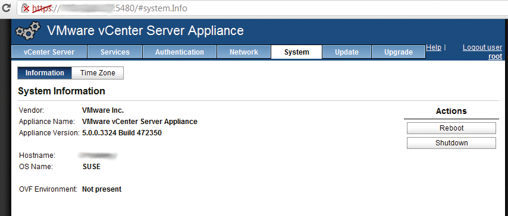Image resolution: width=508 pixels, height=216 pixels.
Task: Click the OS Name value SUSE
Action: [92, 167]
